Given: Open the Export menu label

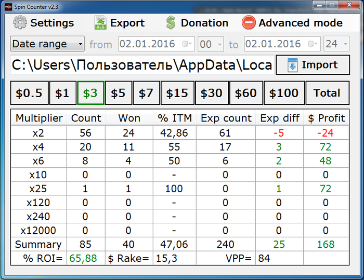Looking at the screenshot, I should (127, 23).
